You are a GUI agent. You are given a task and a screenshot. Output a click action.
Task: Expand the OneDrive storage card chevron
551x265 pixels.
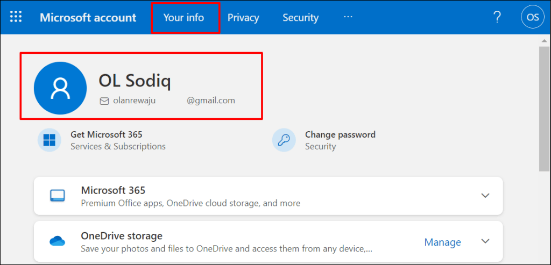click(x=485, y=241)
